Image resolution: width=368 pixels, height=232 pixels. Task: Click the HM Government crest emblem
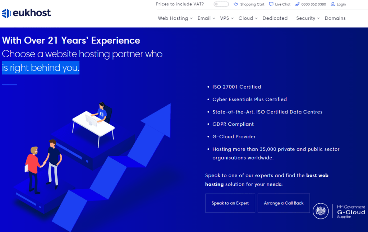tap(321, 211)
